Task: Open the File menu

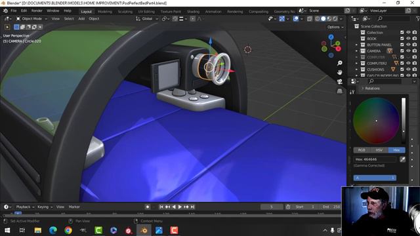Action: 13,10
